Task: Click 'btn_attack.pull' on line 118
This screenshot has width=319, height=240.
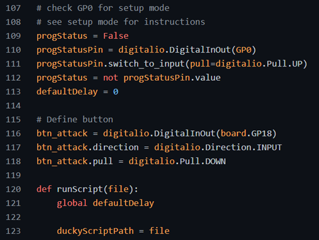Action: pos(75,162)
